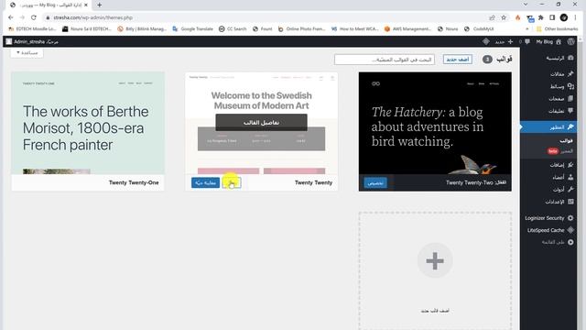
Task: Open the Comments icon in sidebar
Action: tap(570, 111)
